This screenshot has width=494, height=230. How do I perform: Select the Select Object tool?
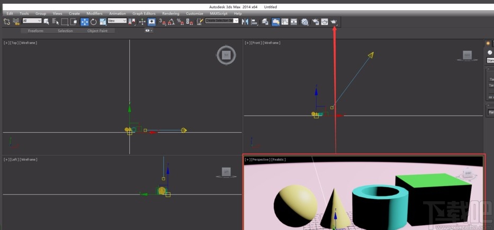pyautogui.click(x=46, y=21)
